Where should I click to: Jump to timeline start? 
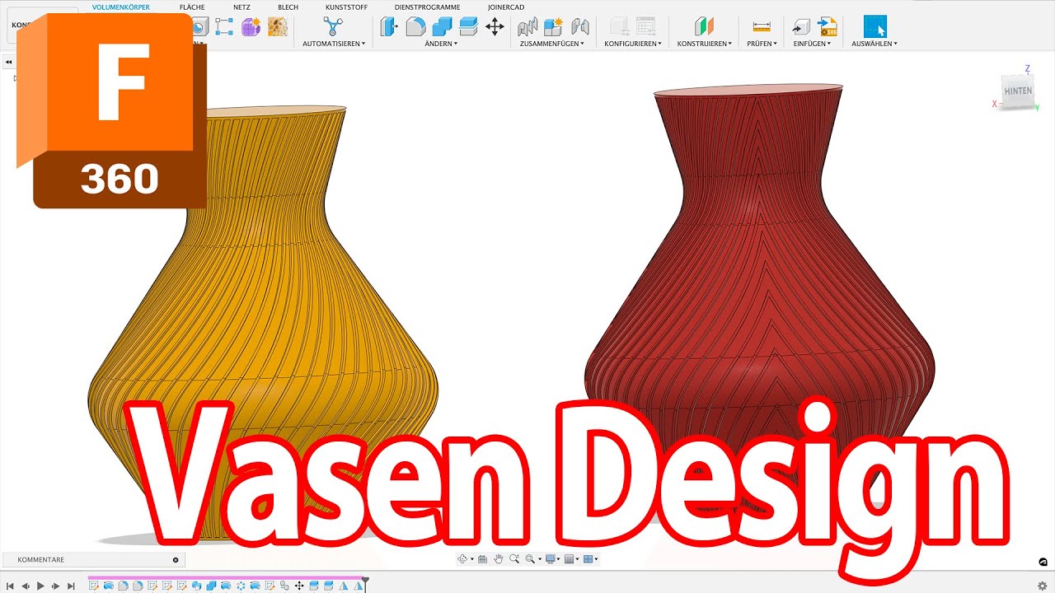10,586
